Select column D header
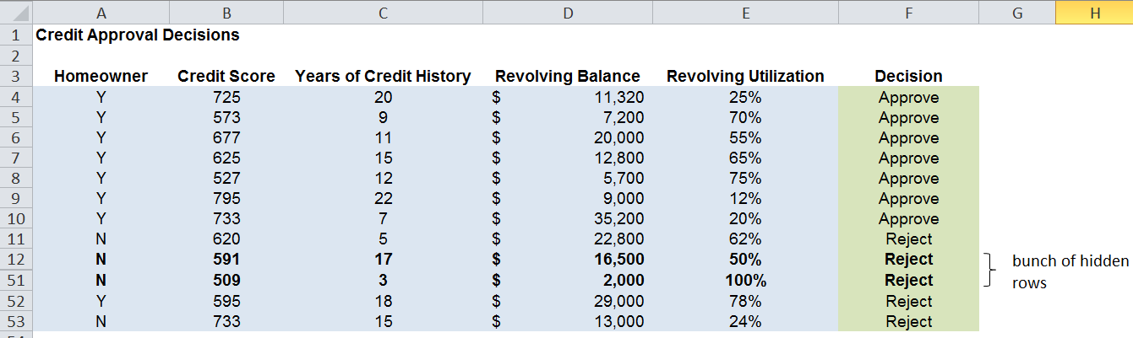Screen dimensions: 1133x338 pos(567,13)
